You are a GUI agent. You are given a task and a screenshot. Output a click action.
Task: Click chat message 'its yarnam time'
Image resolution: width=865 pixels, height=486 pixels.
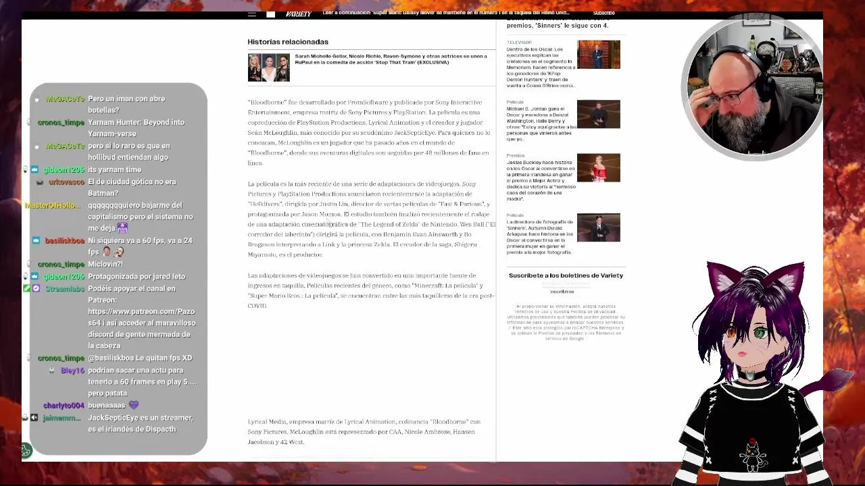click(x=114, y=170)
